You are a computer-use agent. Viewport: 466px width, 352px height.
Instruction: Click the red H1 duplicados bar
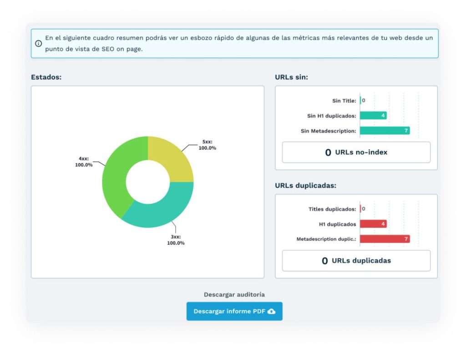pyautogui.click(x=373, y=224)
